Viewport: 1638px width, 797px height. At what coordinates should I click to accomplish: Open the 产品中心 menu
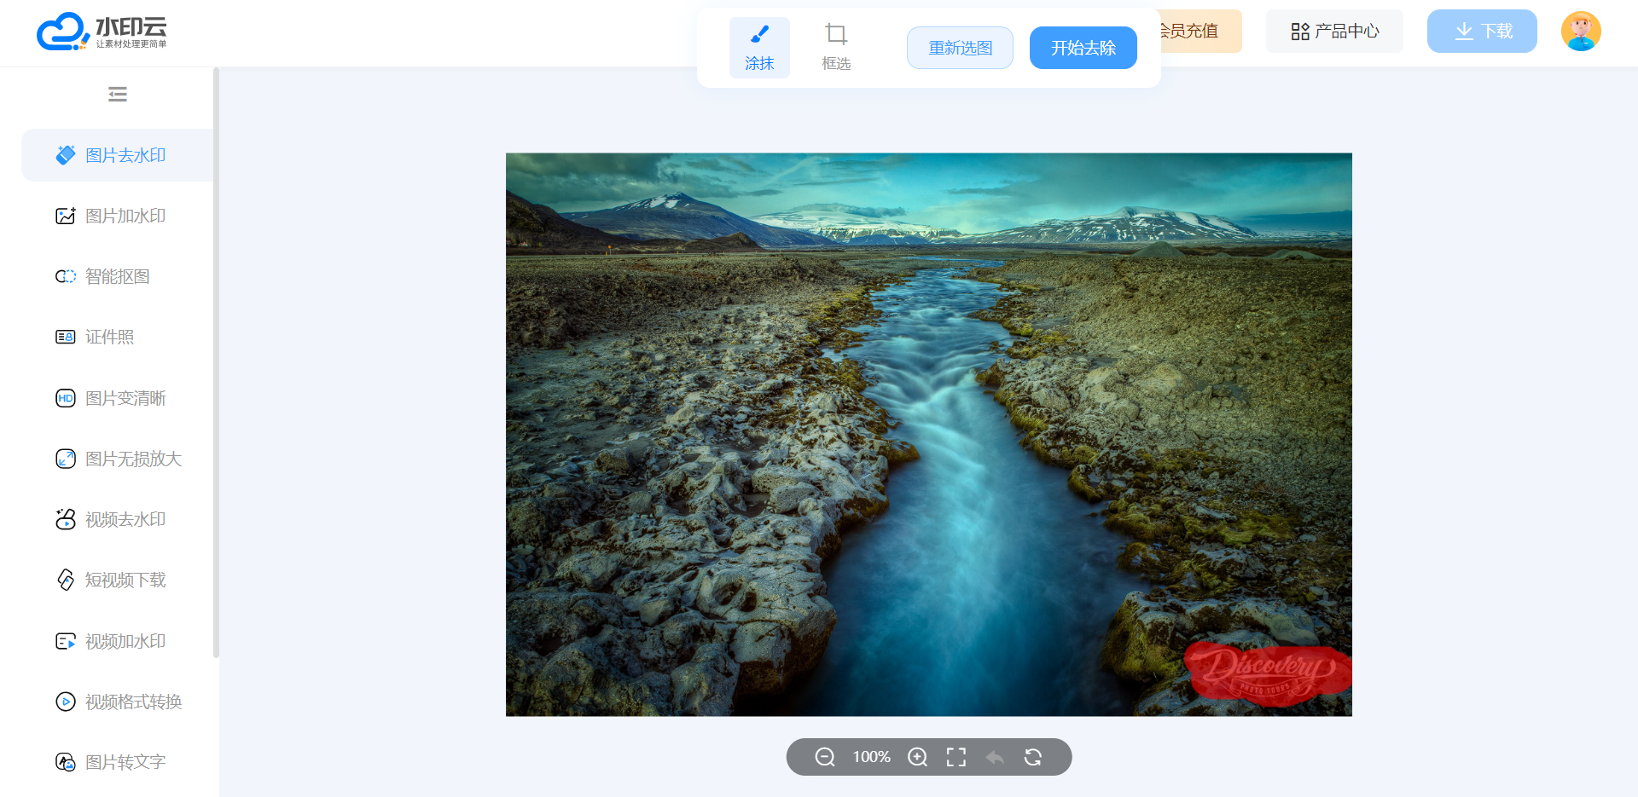click(1334, 32)
